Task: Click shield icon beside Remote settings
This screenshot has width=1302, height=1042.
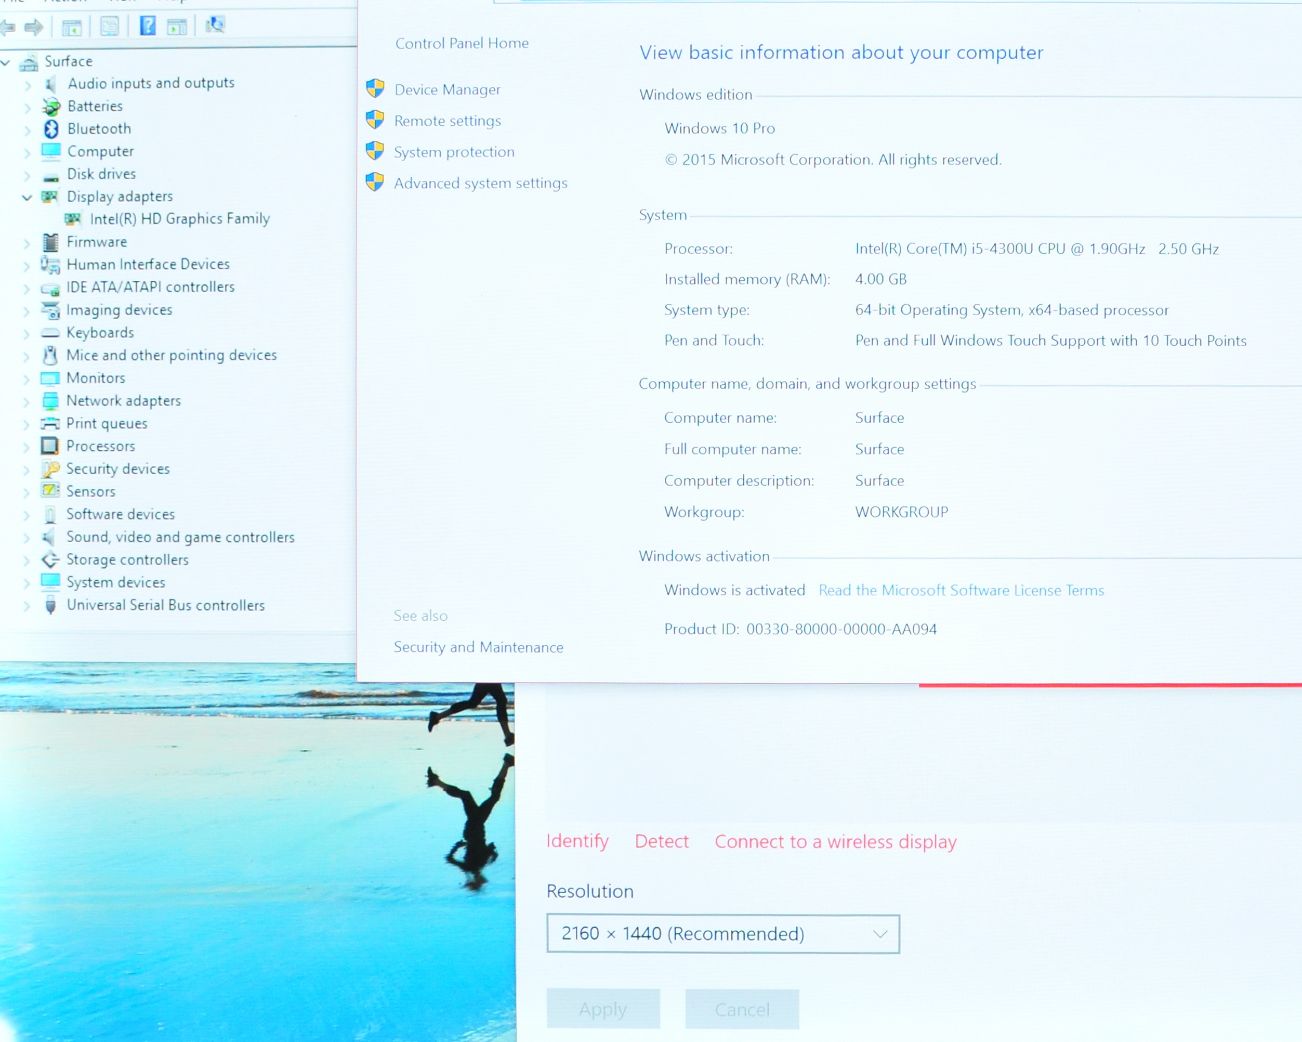Action: (375, 120)
